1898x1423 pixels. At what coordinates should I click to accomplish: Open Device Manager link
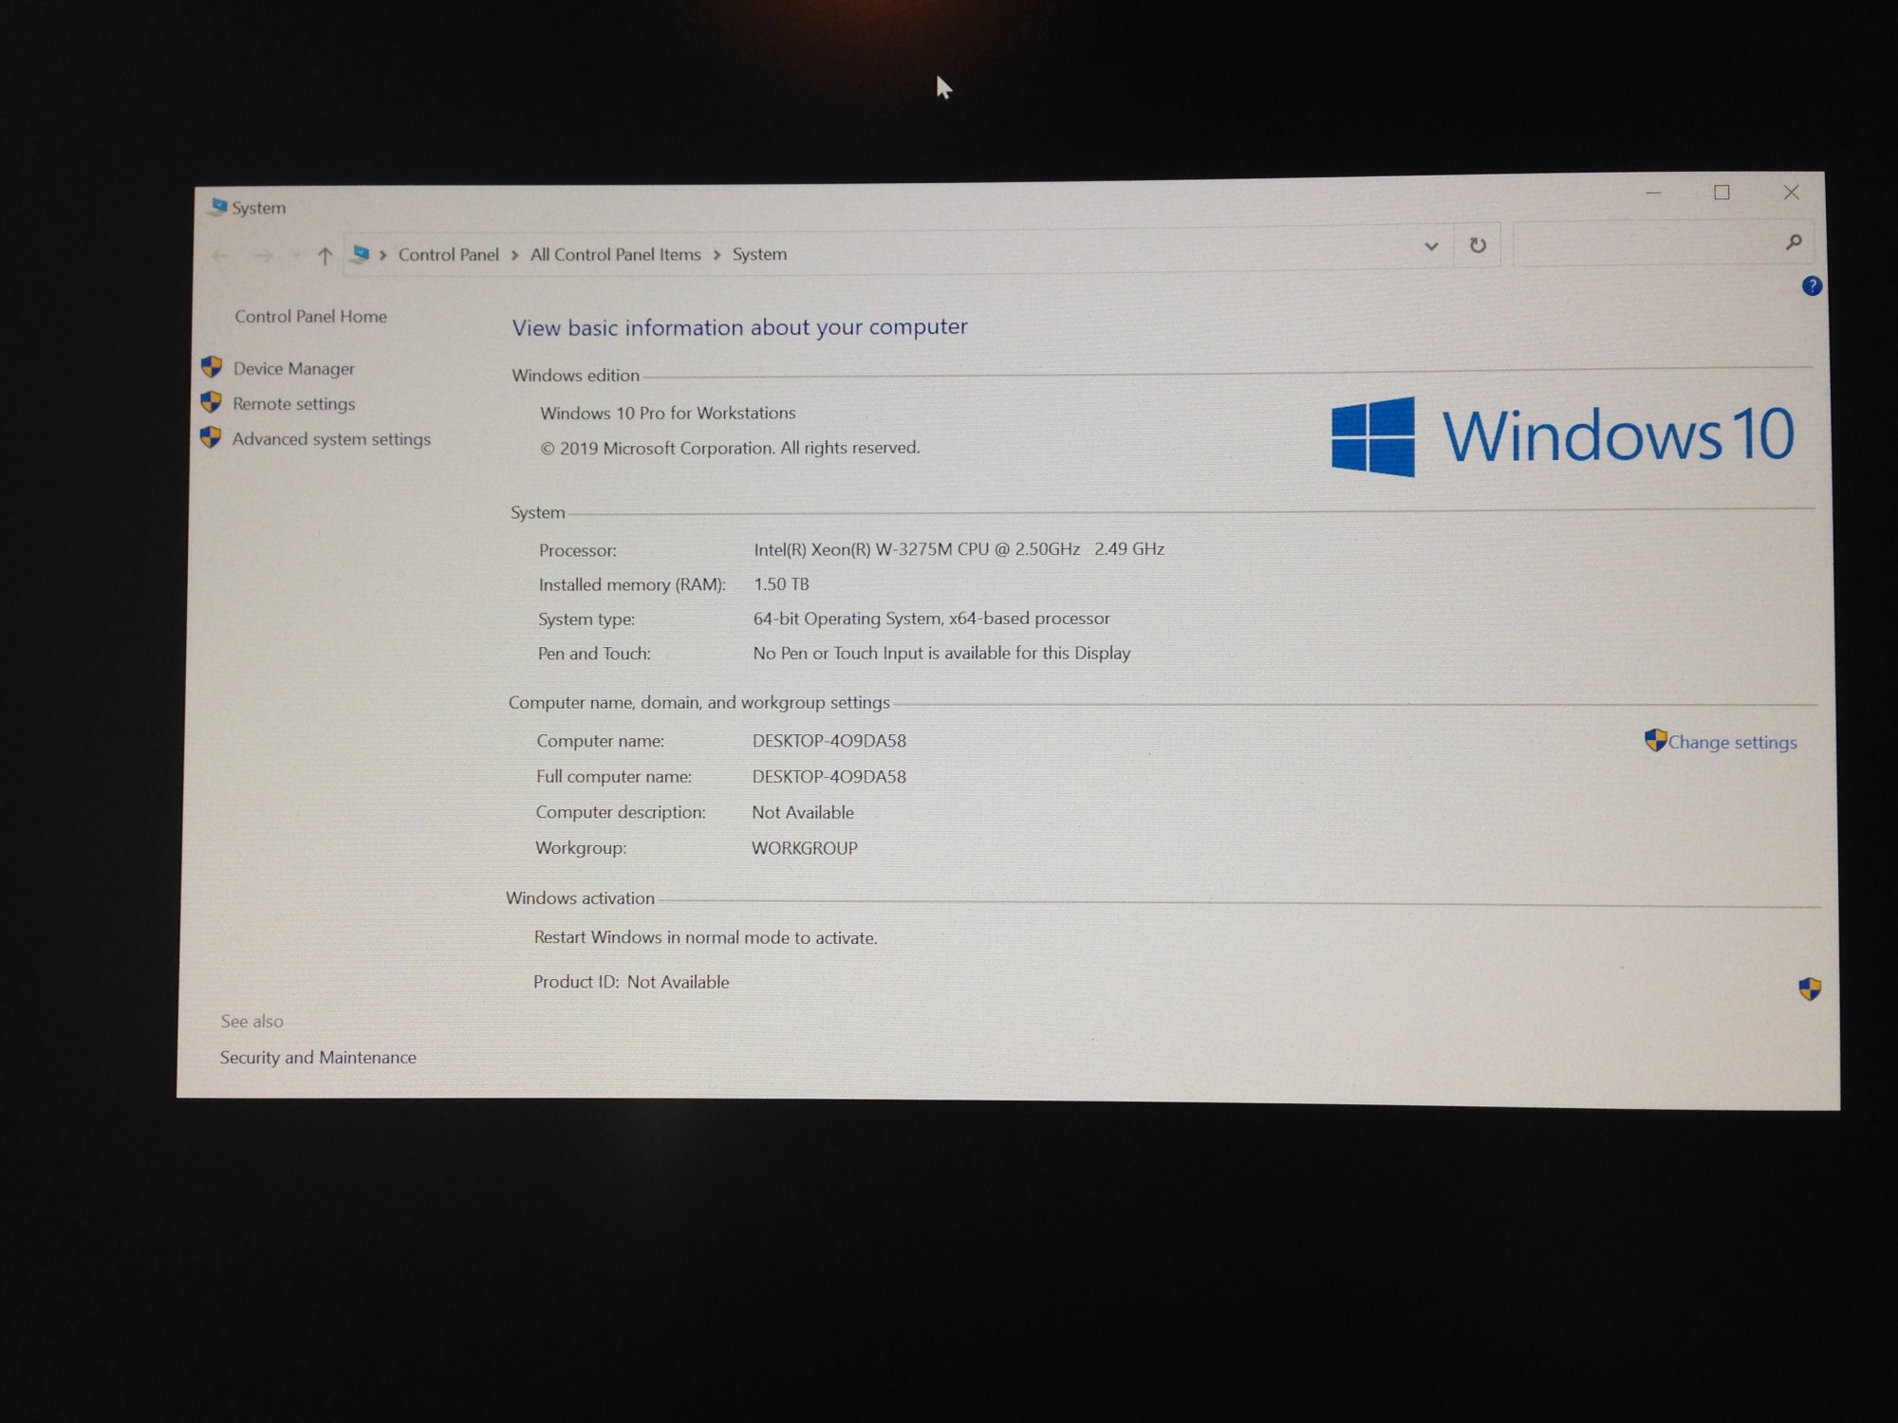(293, 368)
